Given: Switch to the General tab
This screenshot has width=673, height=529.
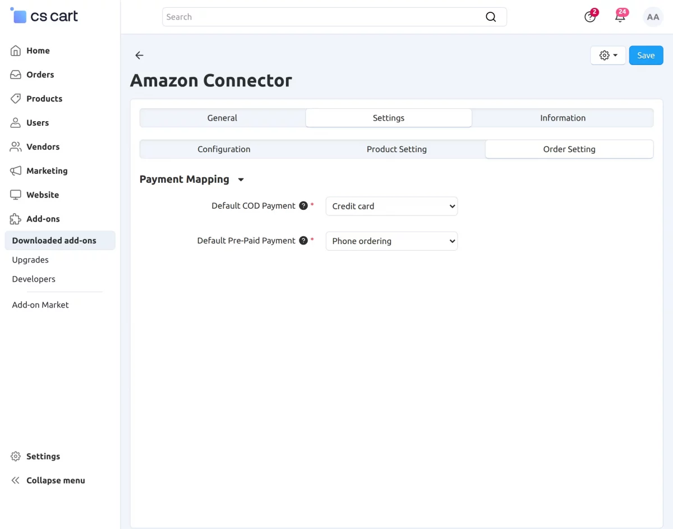Looking at the screenshot, I should 222,118.
